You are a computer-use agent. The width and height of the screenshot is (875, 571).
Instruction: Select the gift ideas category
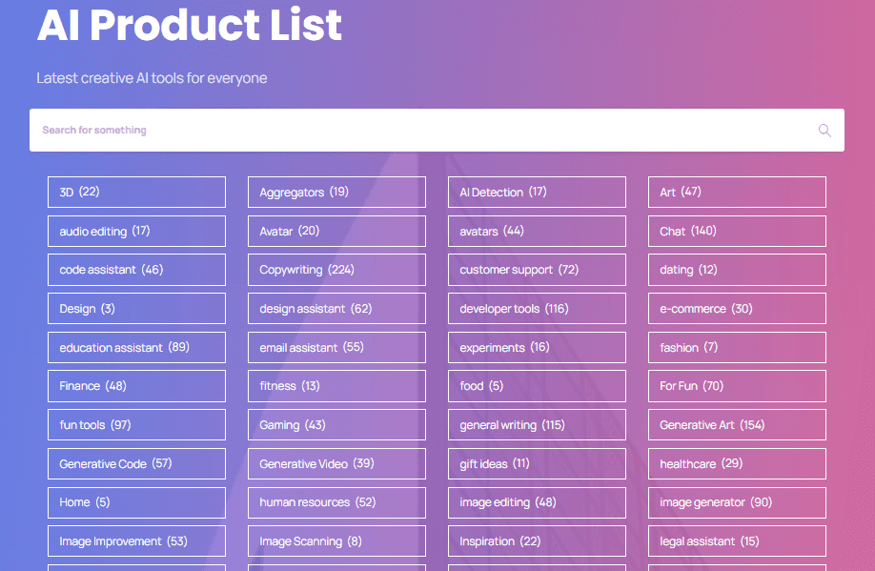537,463
